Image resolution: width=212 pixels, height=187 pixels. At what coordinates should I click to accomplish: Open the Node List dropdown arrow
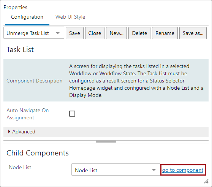pyautogui.click(x=154, y=170)
